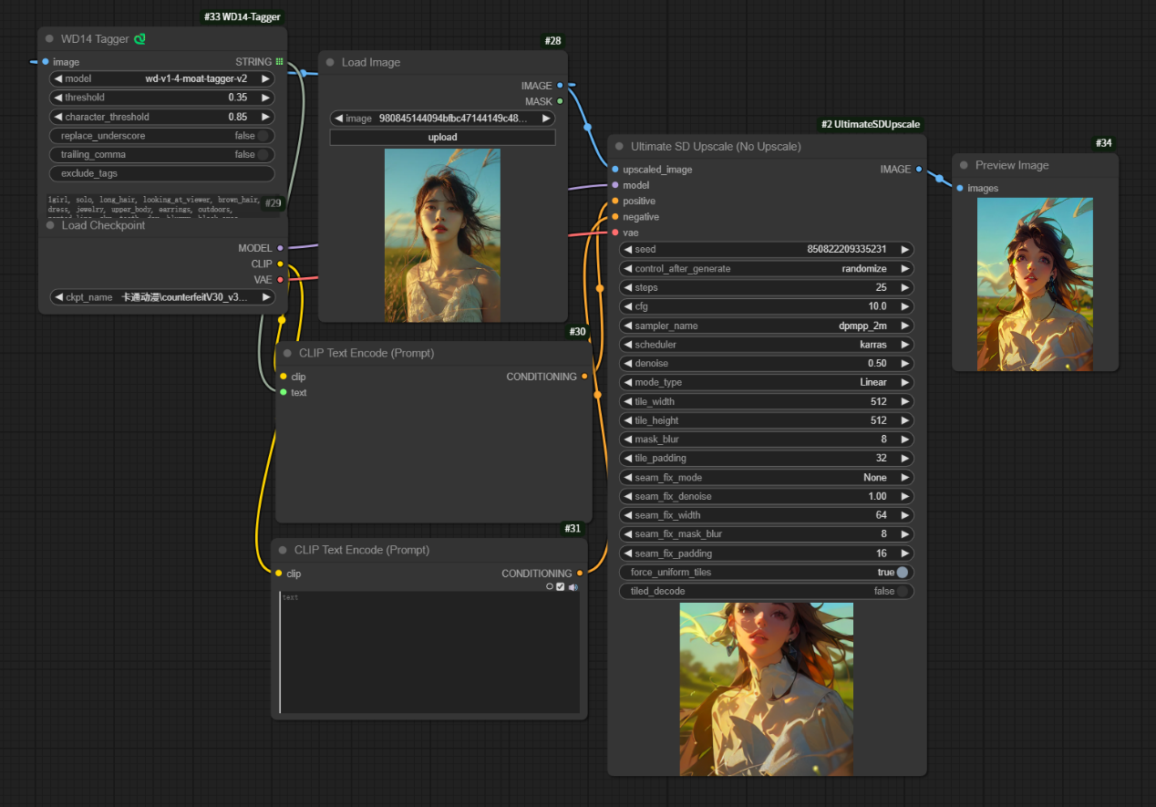Click the exclude_tags field

pyautogui.click(x=161, y=173)
